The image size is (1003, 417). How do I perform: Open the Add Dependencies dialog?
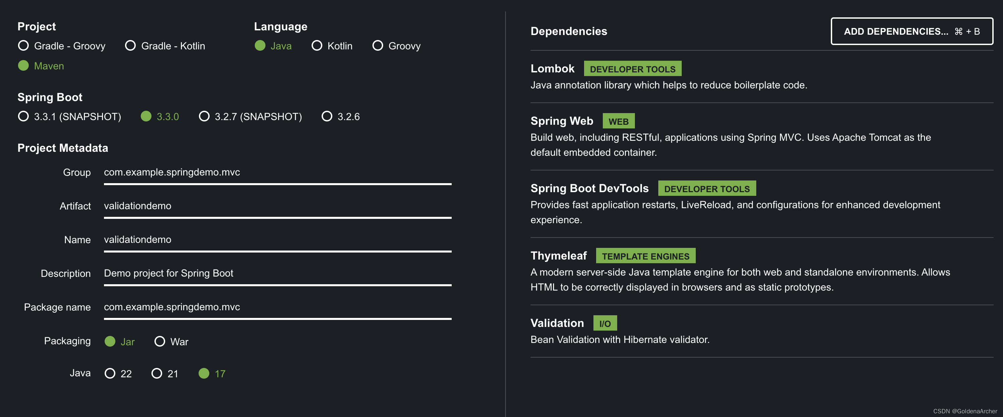click(x=912, y=31)
